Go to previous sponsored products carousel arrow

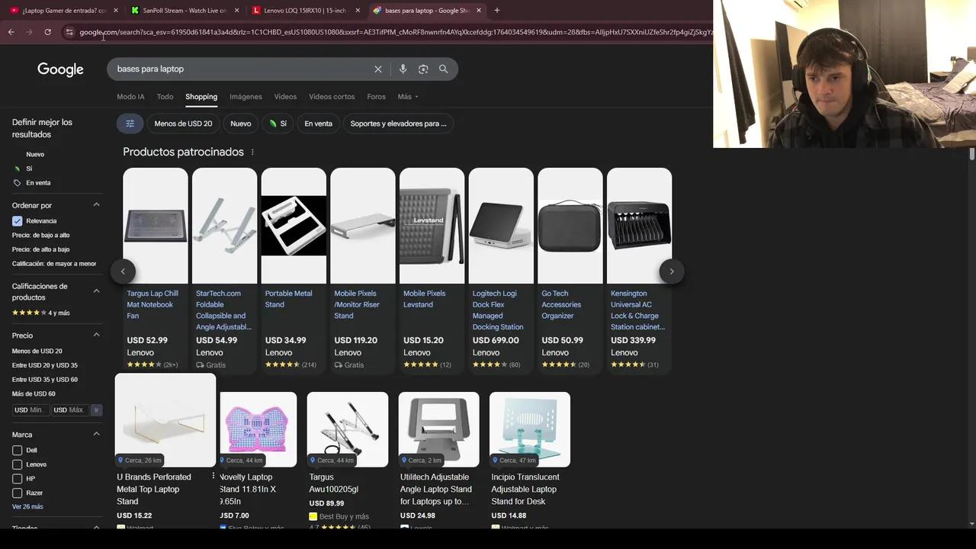pos(123,271)
